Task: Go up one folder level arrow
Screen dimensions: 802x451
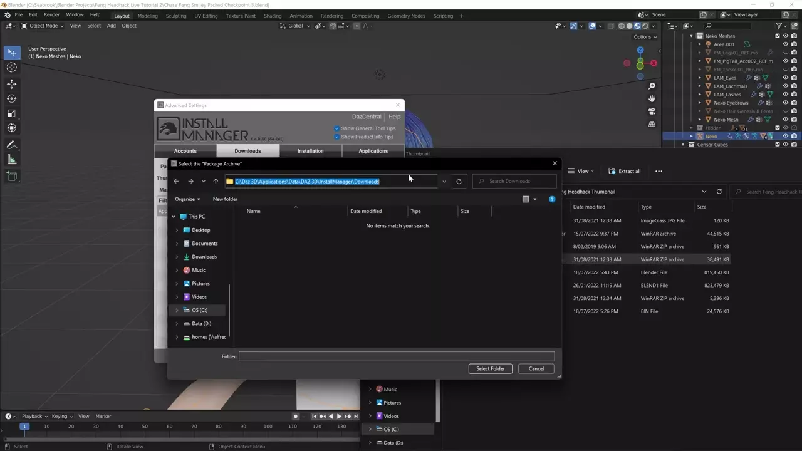Action: point(216,182)
